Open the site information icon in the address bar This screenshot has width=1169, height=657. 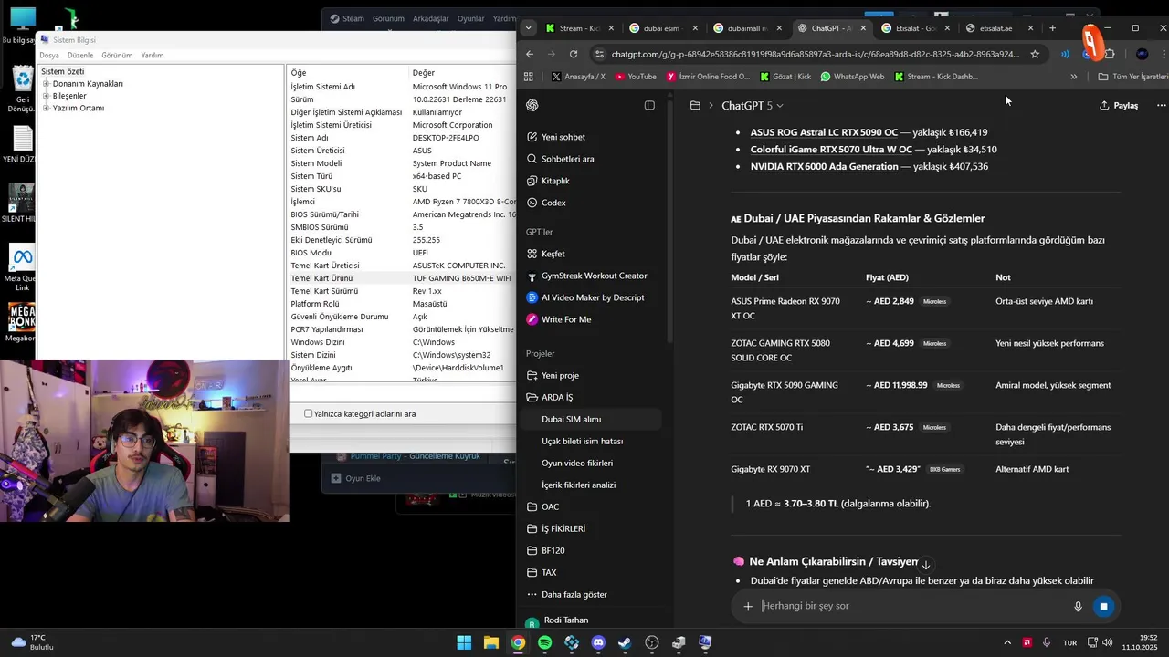click(x=598, y=54)
